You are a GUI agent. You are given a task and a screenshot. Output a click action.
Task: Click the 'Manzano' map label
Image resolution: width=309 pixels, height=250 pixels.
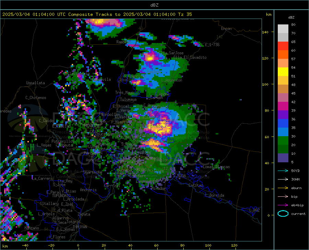pos(32,228)
